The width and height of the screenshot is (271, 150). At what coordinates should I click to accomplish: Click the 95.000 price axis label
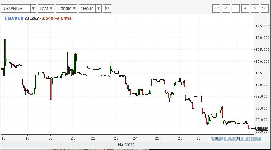(262, 97)
